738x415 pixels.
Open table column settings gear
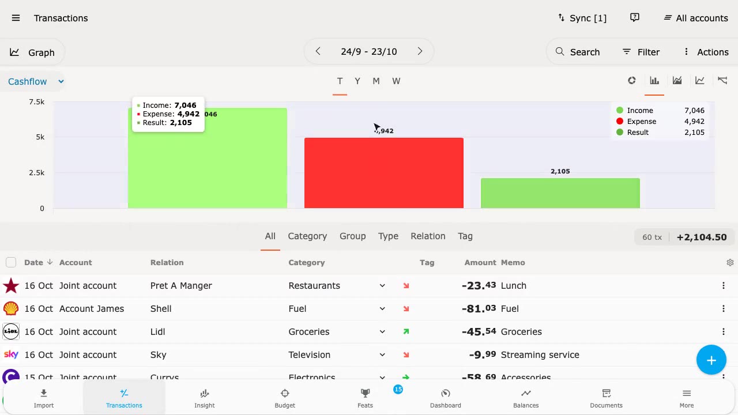click(730, 262)
